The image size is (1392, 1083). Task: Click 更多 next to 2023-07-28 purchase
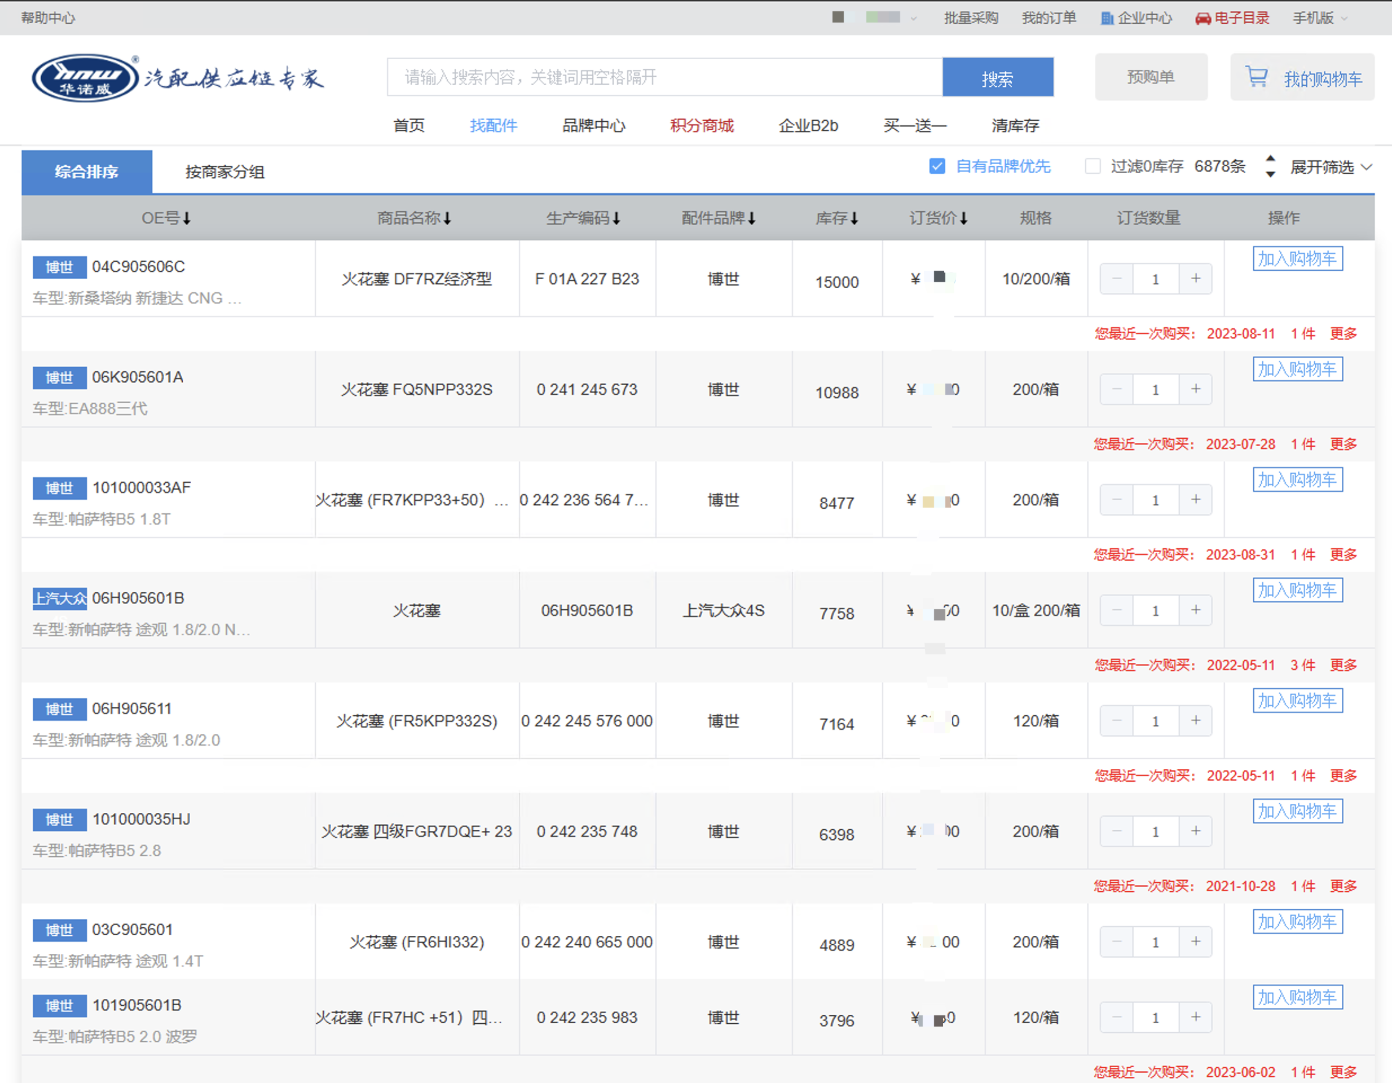click(x=1343, y=444)
